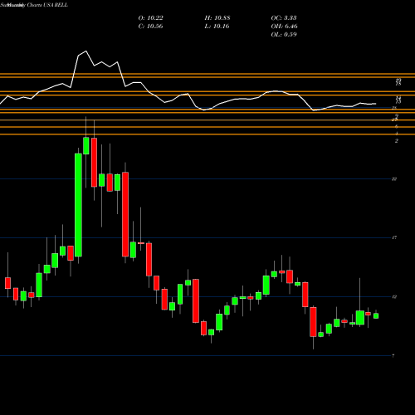Select the last green candle on right
Image resolution: width=415 pixels, height=415 pixels.
pyautogui.click(x=376, y=315)
